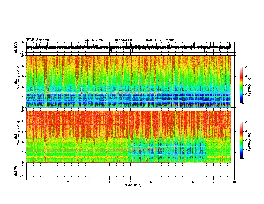
Task: Click time axis tick label "0"
Action: click(x=26, y=182)
